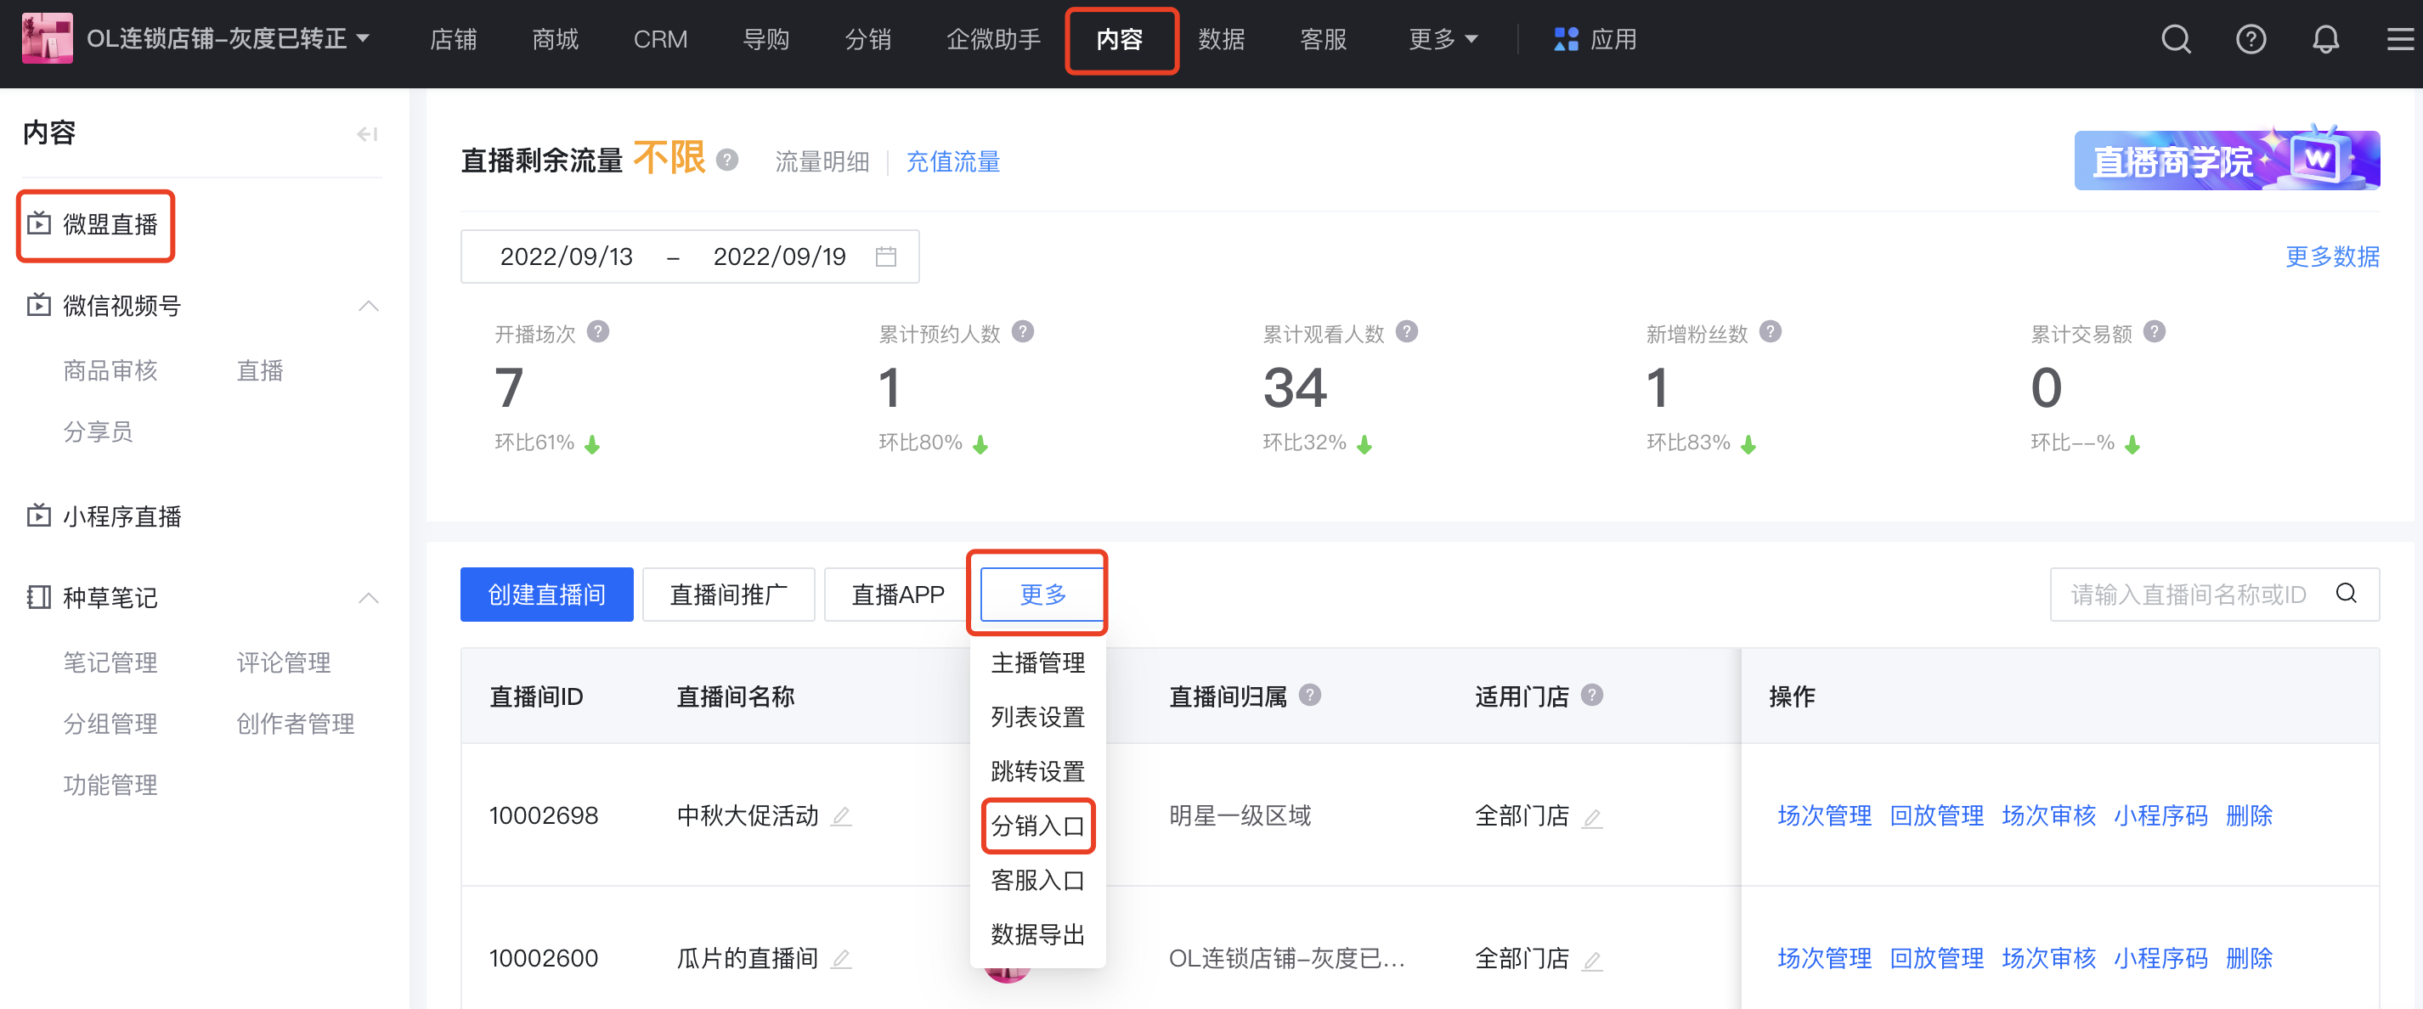The image size is (2423, 1009).
Task: Toggle the 更多 button dropdown
Action: (1042, 595)
